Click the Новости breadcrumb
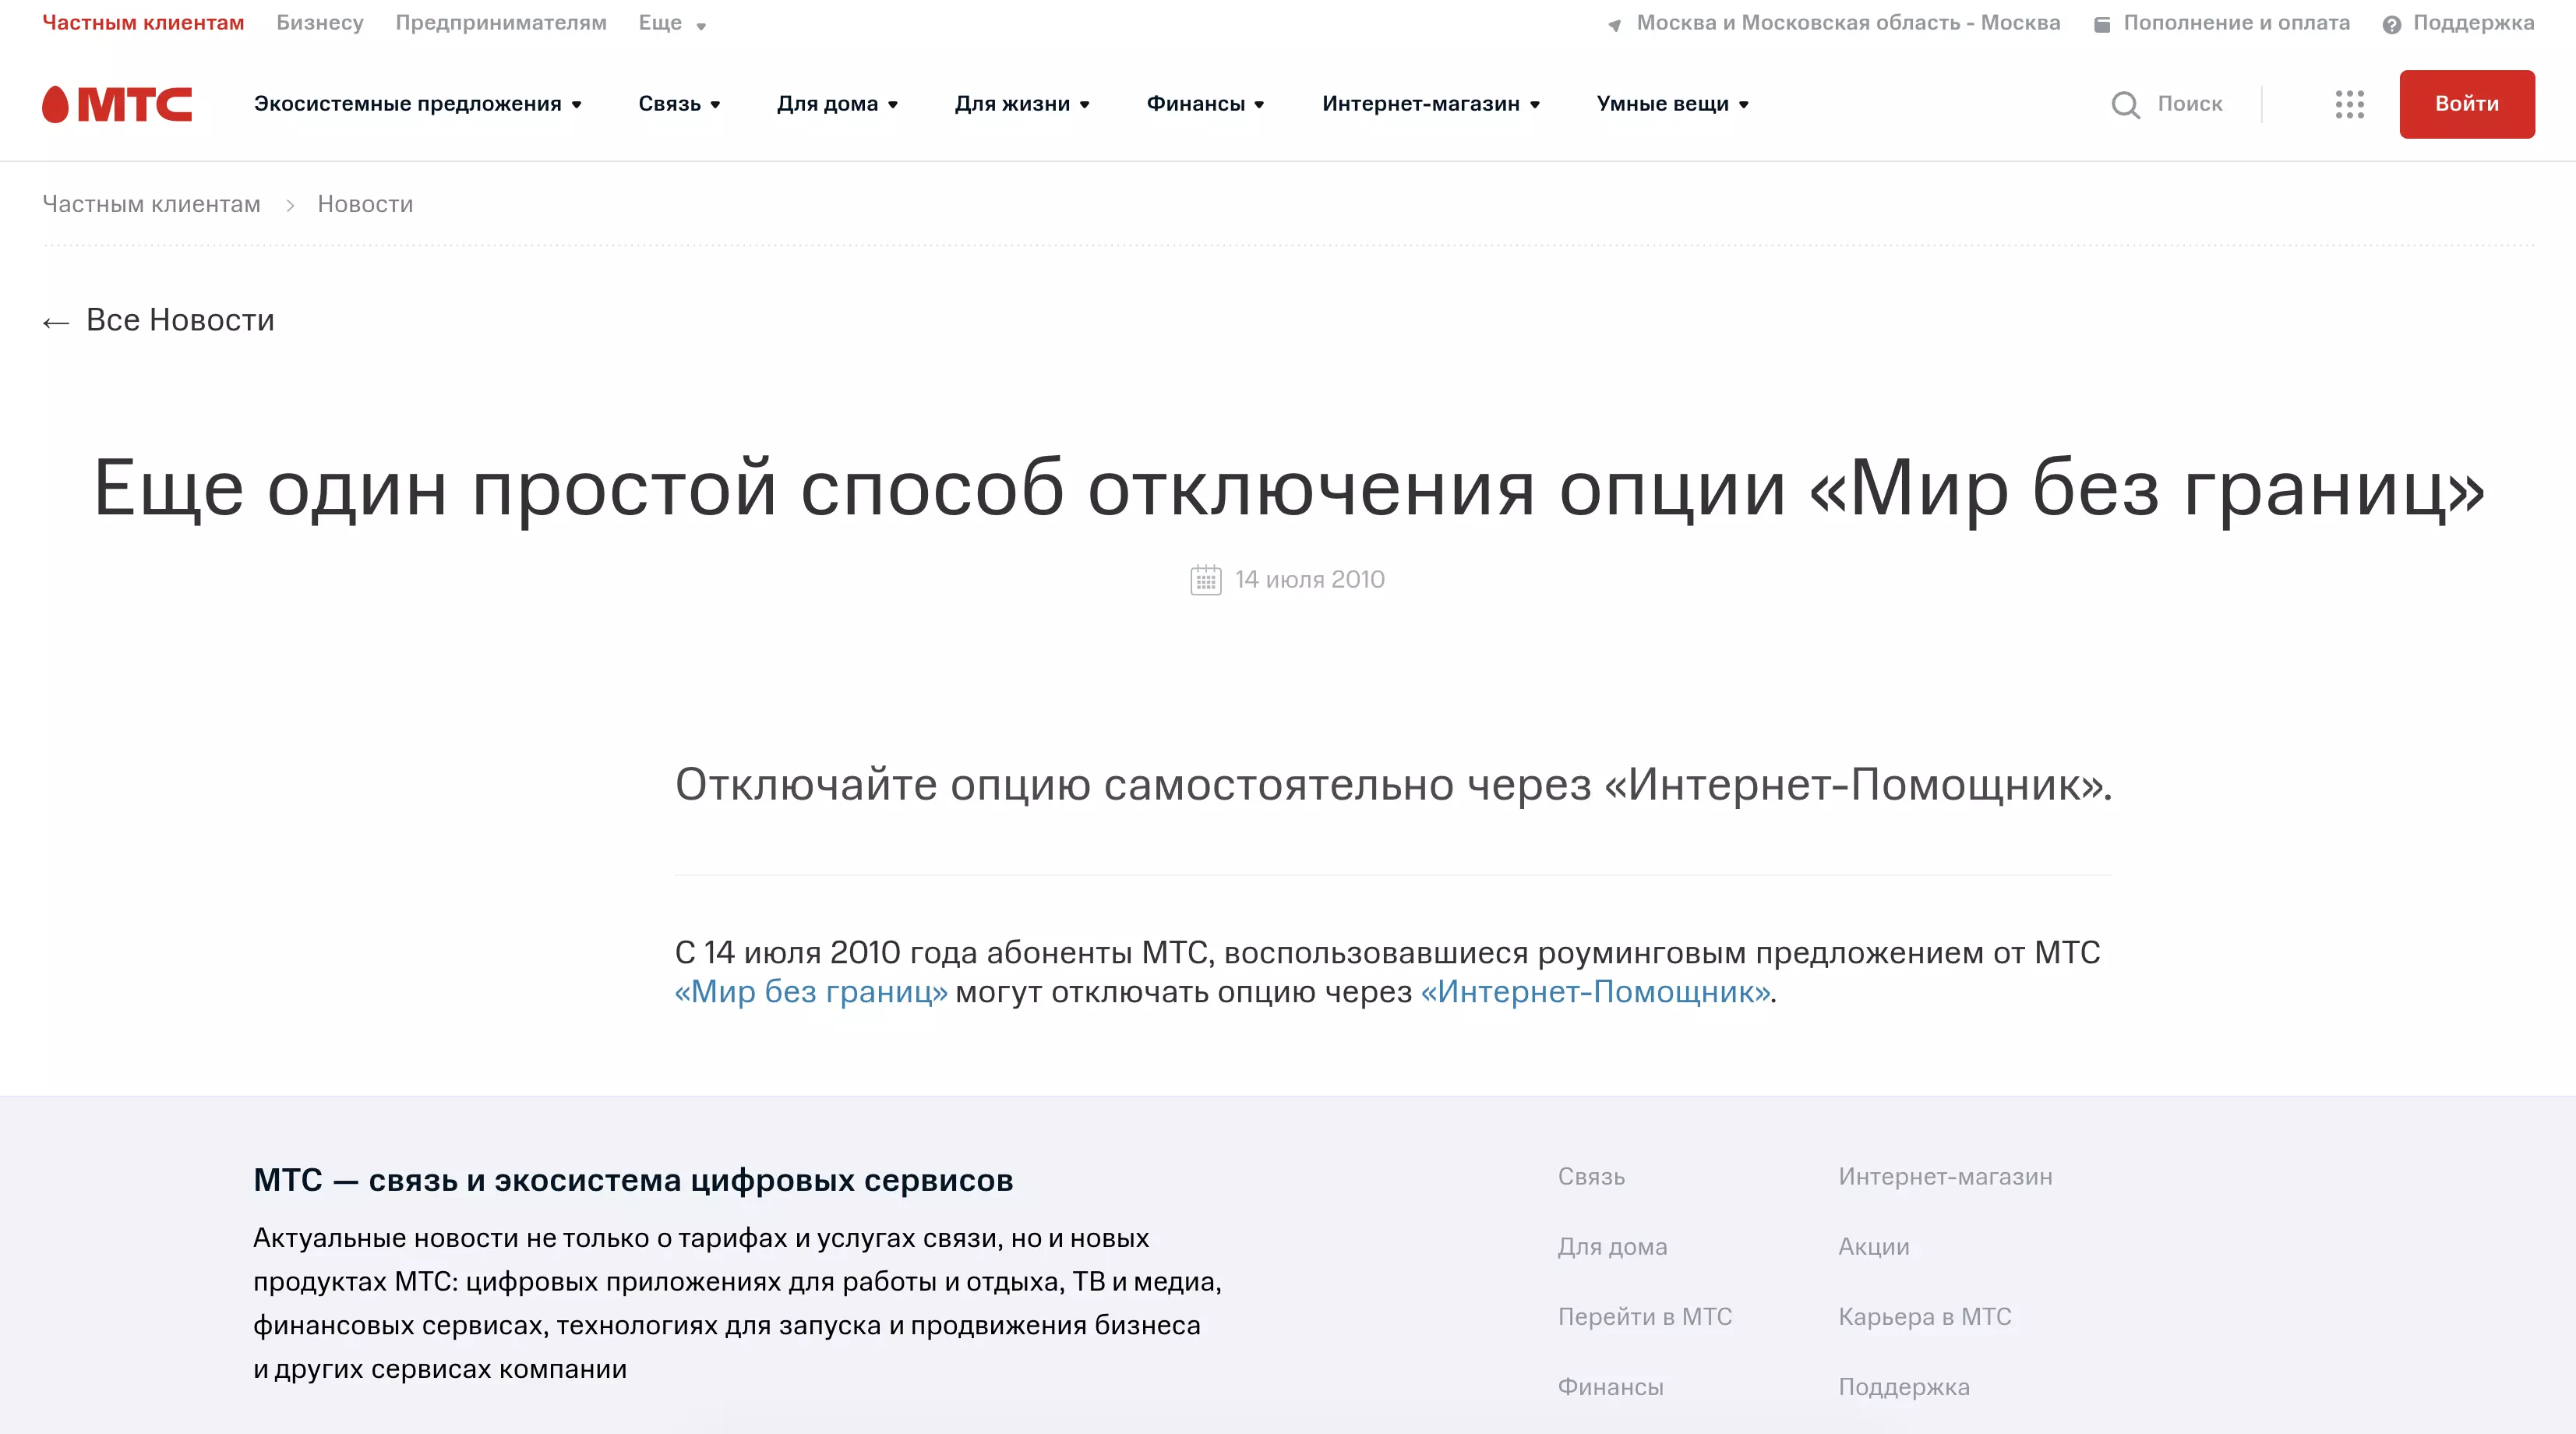 [365, 204]
